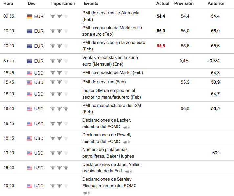The height and width of the screenshot is (196, 234).
Task: Click importance bull icons in Baker Hughes row
Action: click(x=60, y=153)
